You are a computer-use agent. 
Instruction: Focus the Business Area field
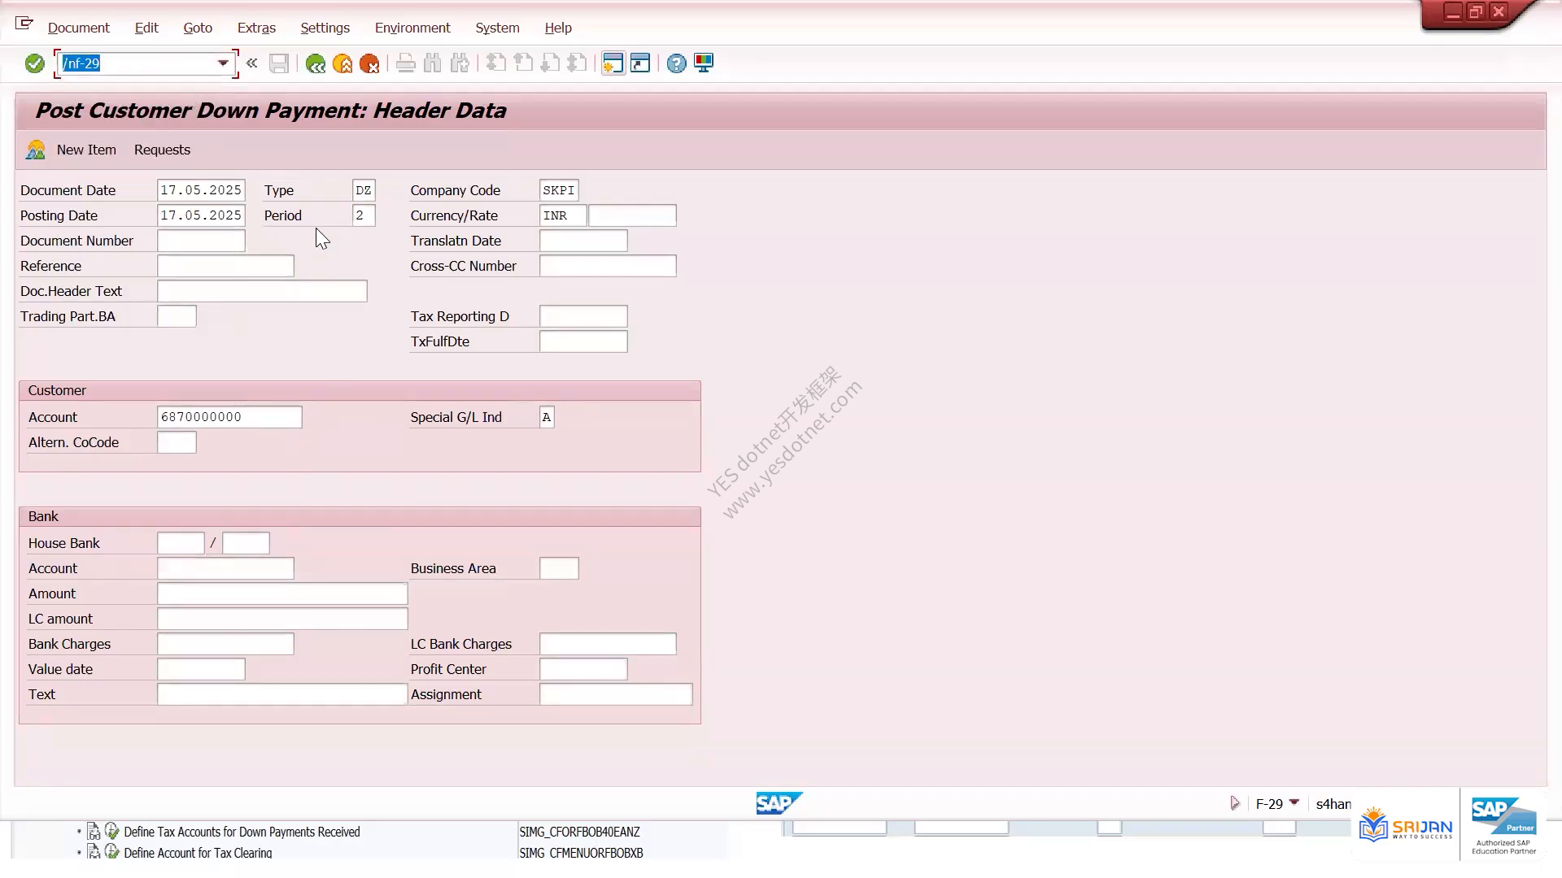[x=559, y=568]
